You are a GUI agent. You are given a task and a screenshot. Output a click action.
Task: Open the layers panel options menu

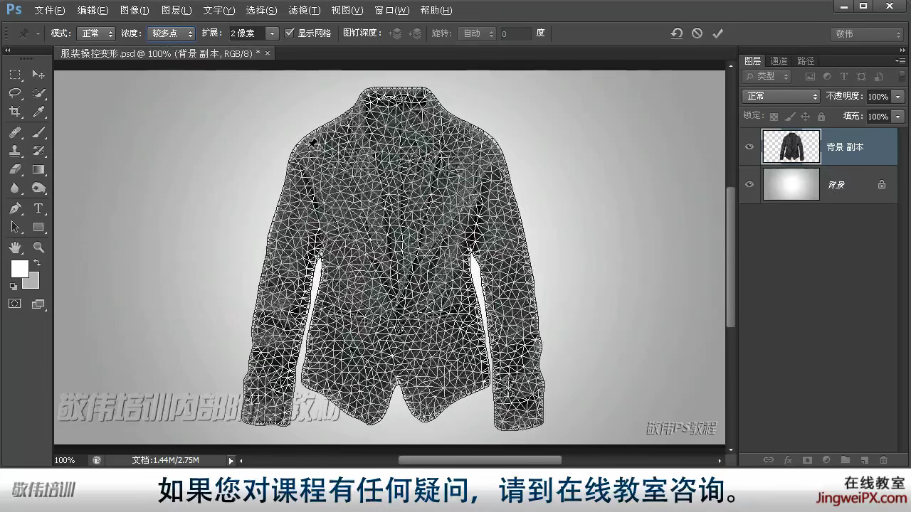point(900,61)
